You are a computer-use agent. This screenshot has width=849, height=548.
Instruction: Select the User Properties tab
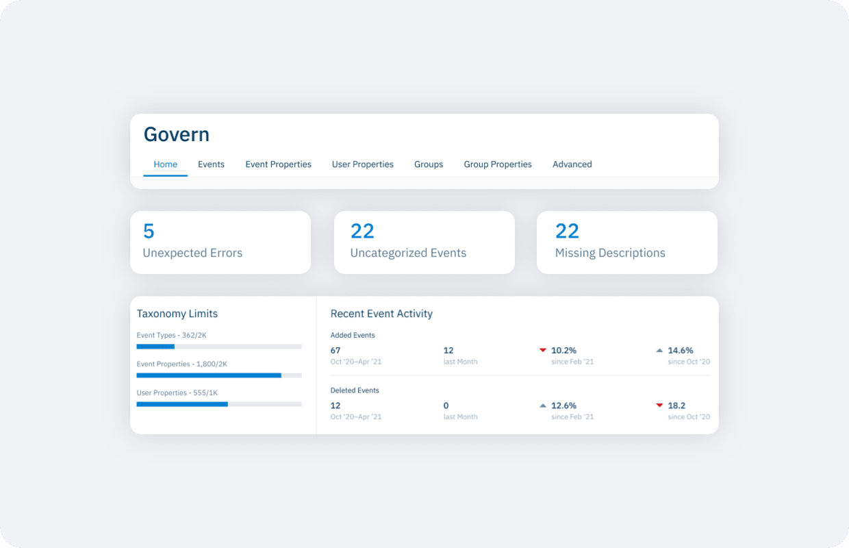[363, 164]
